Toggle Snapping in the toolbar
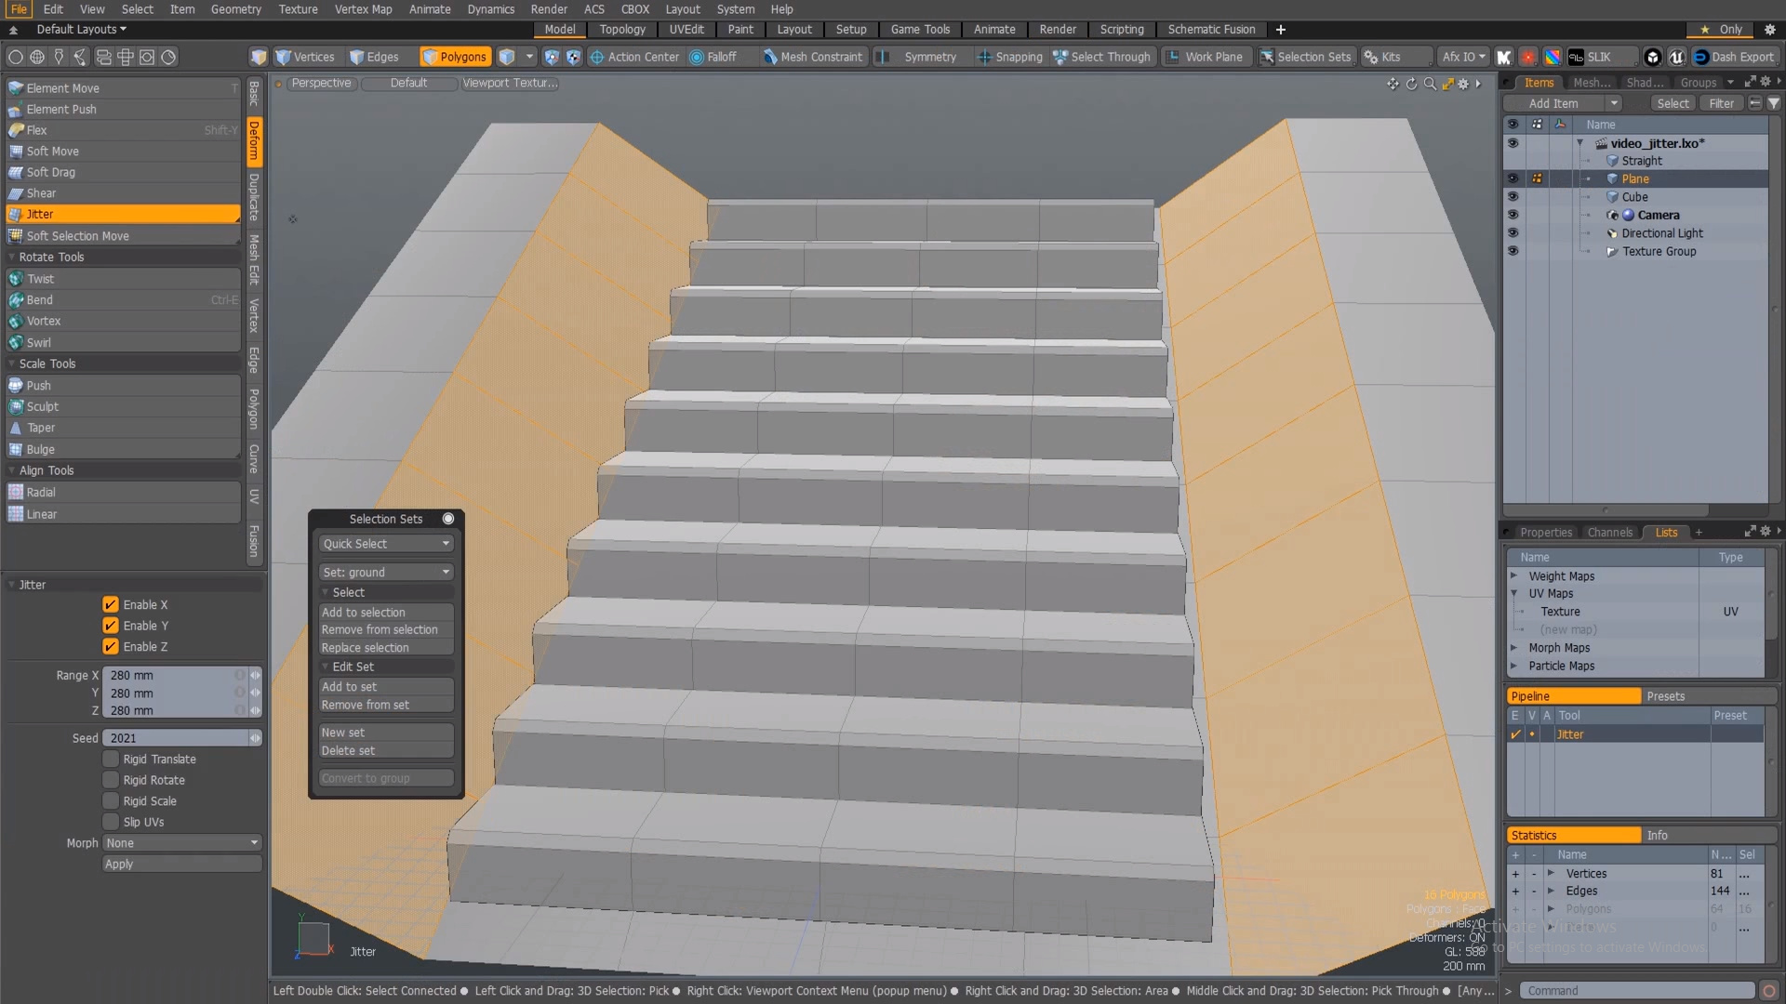 point(1010,57)
